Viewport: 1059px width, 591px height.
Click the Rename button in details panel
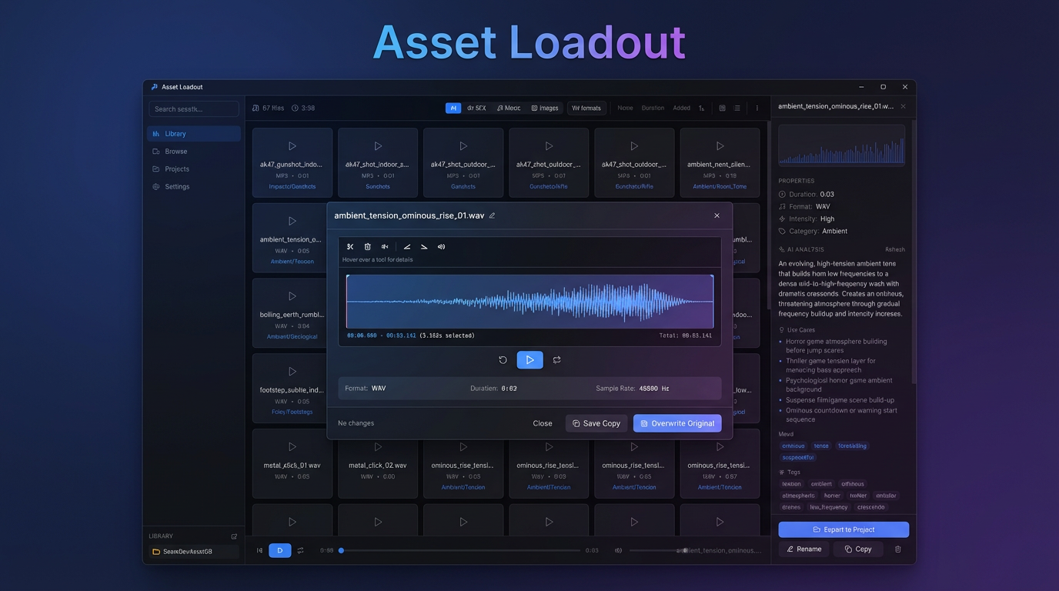804,549
